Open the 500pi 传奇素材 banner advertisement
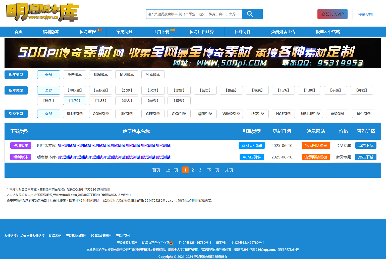 tap(193, 53)
